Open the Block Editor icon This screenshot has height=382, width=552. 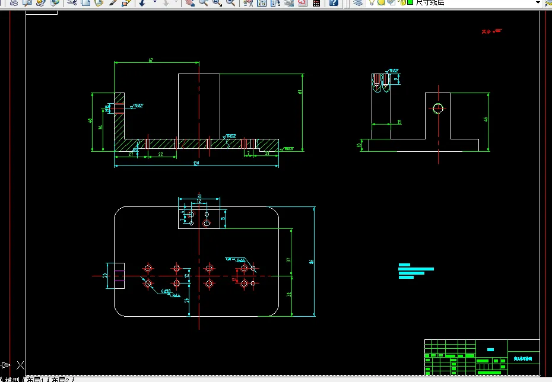click(x=126, y=3)
